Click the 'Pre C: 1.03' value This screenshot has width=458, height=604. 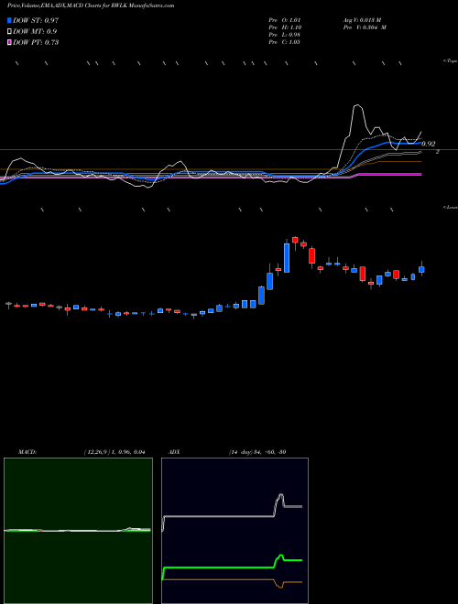pos(285,42)
